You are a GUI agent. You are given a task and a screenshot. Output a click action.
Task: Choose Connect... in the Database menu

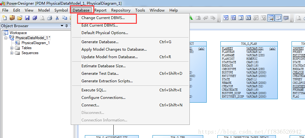point(130,105)
